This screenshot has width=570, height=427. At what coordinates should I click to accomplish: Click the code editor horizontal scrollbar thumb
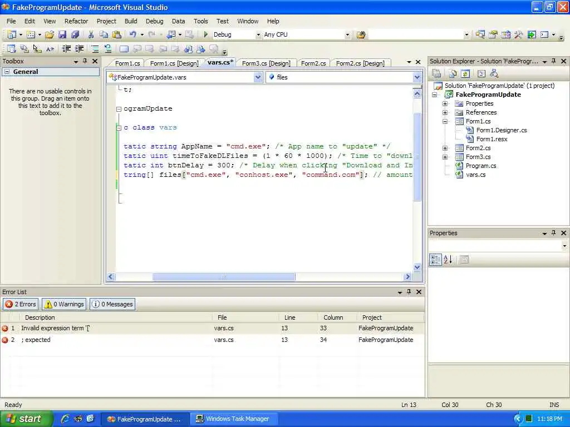pos(224,277)
